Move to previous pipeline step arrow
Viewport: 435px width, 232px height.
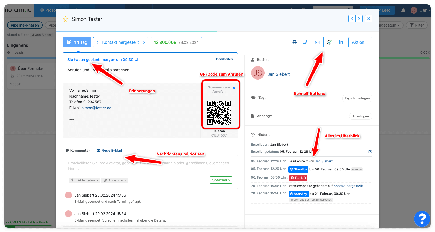[x=97, y=42]
